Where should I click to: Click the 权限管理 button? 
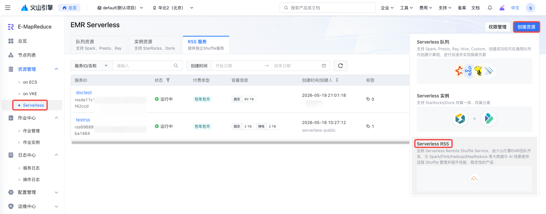(498, 27)
